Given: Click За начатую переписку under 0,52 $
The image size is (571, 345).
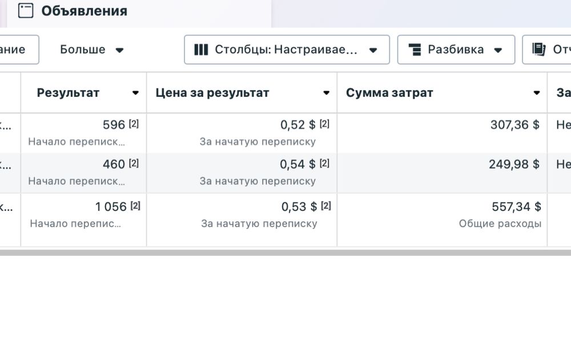Looking at the screenshot, I should (258, 142).
